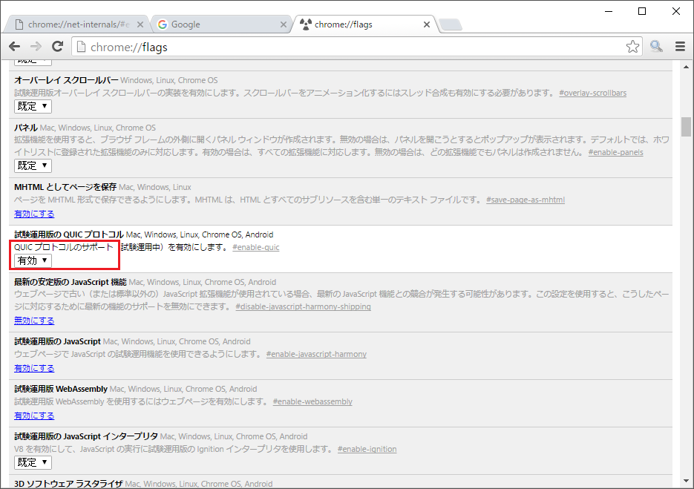This screenshot has width=694, height=489.
Task: Click the browser Back arrow button
Action: (x=14, y=47)
